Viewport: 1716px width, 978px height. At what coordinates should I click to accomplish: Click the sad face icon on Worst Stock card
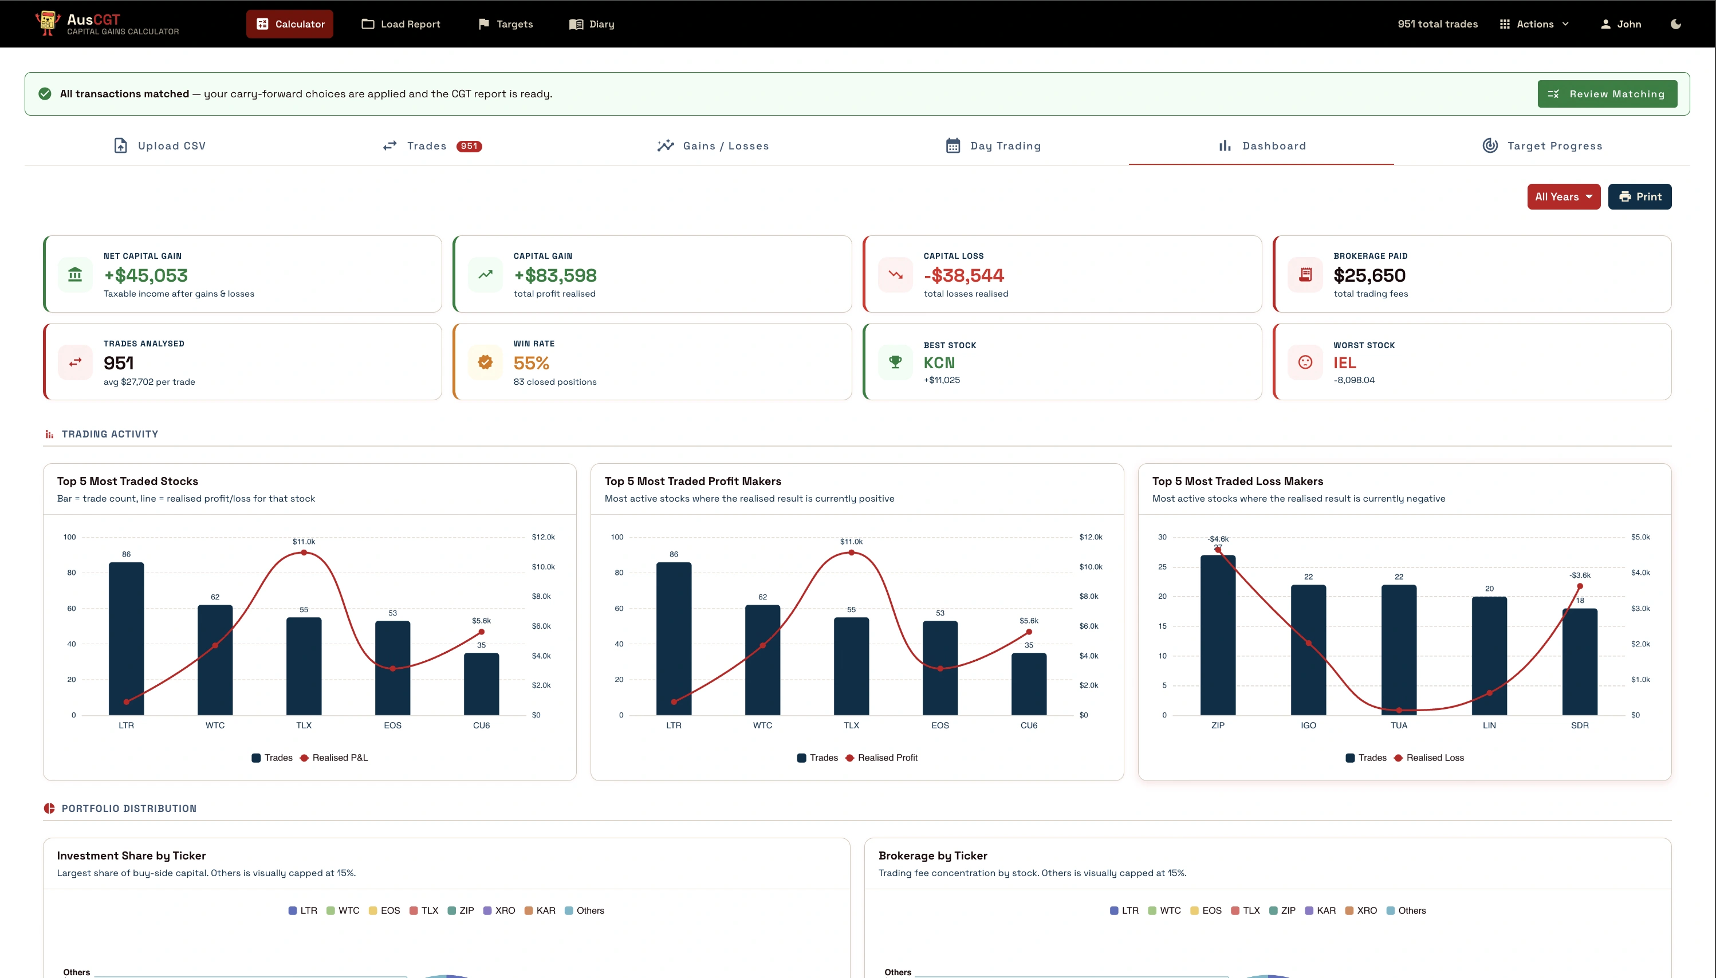click(x=1305, y=362)
